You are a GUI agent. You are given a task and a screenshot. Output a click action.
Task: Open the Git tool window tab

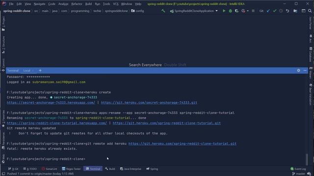click(13, 169)
